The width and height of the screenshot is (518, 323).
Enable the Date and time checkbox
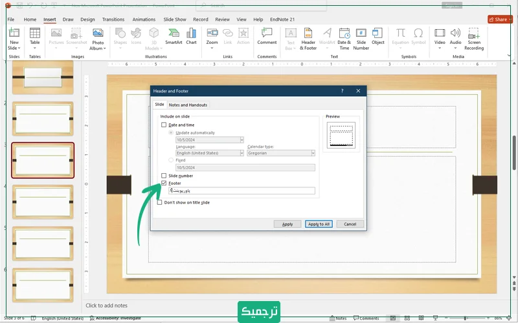[164, 125]
